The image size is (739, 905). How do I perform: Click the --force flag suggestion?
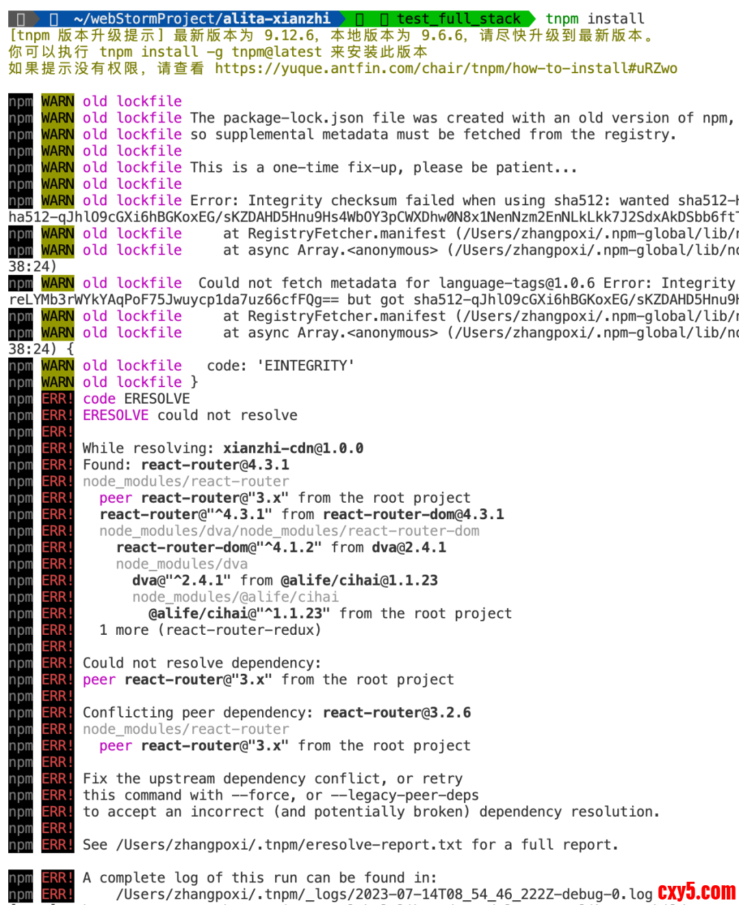[260, 796]
